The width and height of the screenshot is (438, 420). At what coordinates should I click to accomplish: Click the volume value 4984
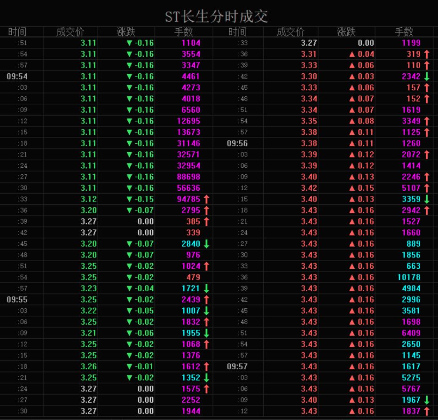411,288
